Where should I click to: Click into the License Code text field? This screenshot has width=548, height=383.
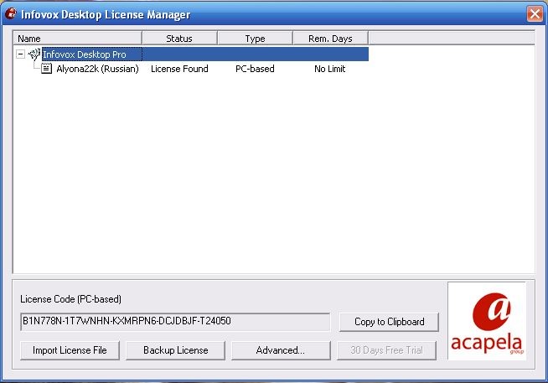tap(175, 322)
